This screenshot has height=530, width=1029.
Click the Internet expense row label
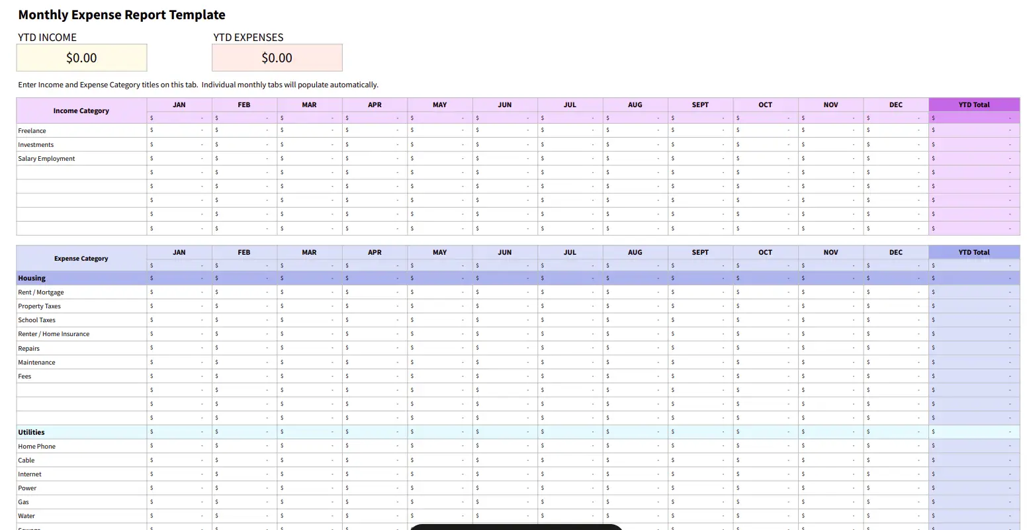pos(29,474)
